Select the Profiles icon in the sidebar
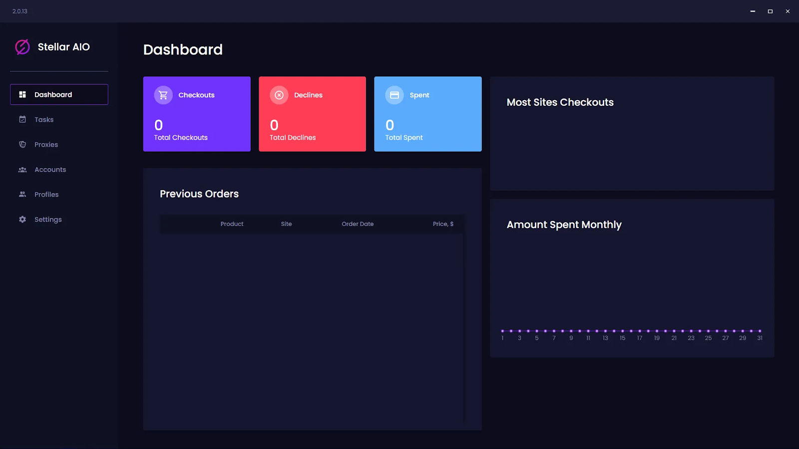The height and width of the screenshot is (449, 799). pyautogui.click(x=22, y=194)
